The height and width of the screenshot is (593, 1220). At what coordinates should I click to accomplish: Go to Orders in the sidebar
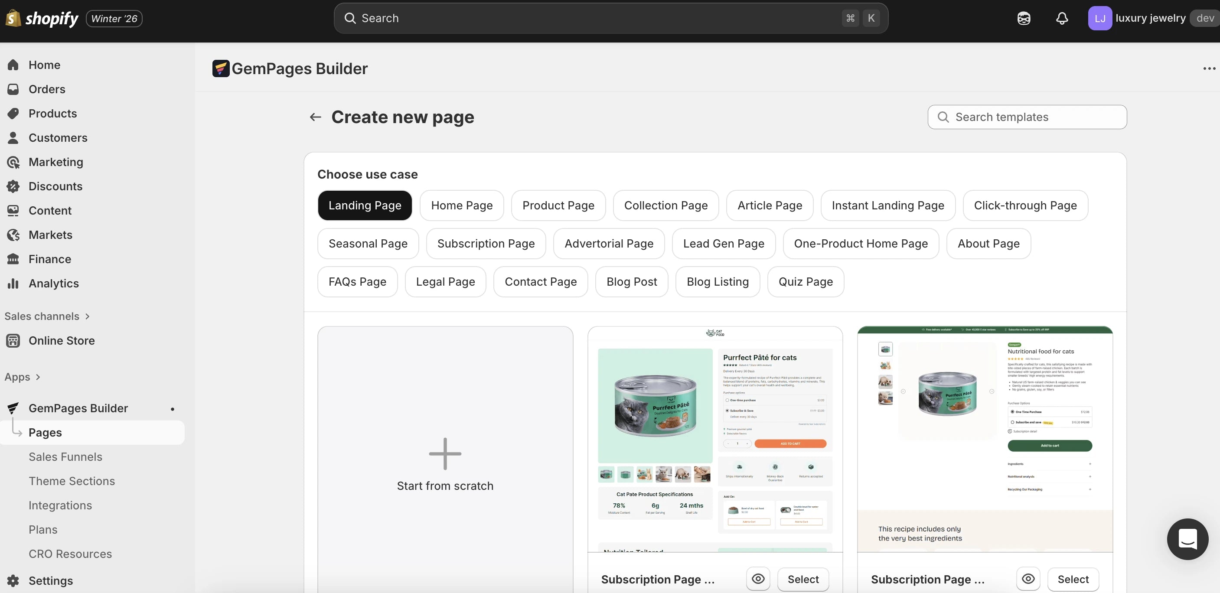coord(47,89)
